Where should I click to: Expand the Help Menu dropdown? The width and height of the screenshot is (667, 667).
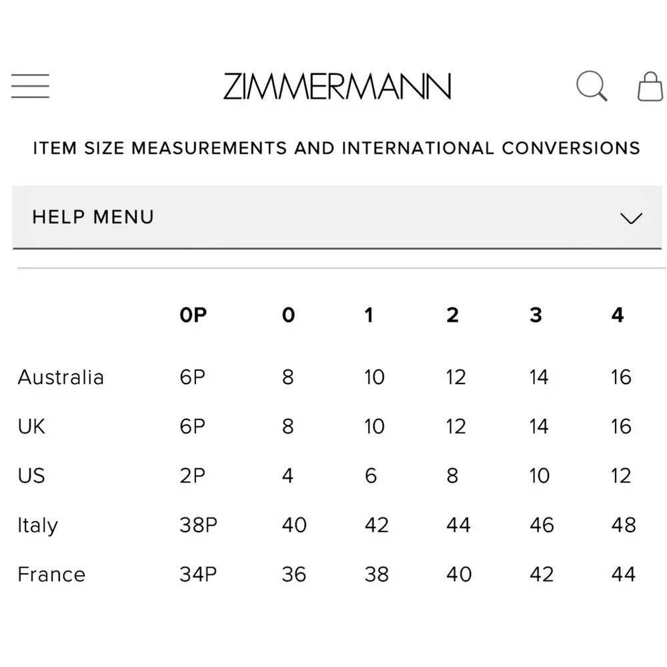337,217
